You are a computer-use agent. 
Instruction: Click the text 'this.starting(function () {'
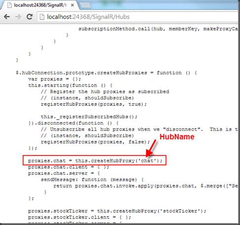tap(70, 85)
